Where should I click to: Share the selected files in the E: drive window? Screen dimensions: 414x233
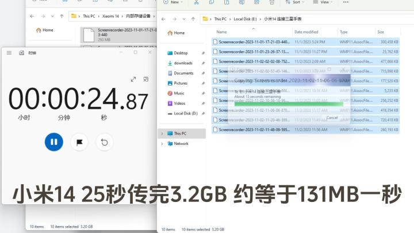256,2
